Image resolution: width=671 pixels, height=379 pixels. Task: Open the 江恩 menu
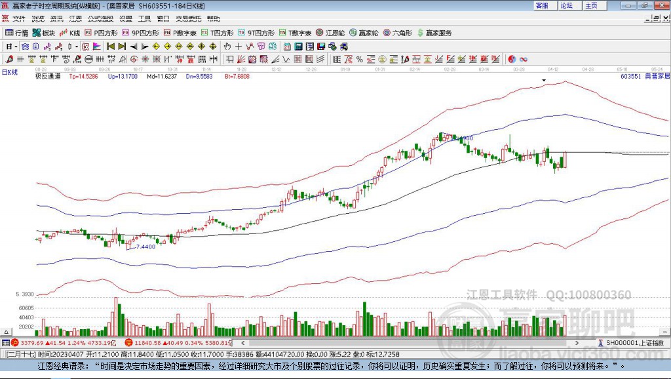tap(75, 18)
